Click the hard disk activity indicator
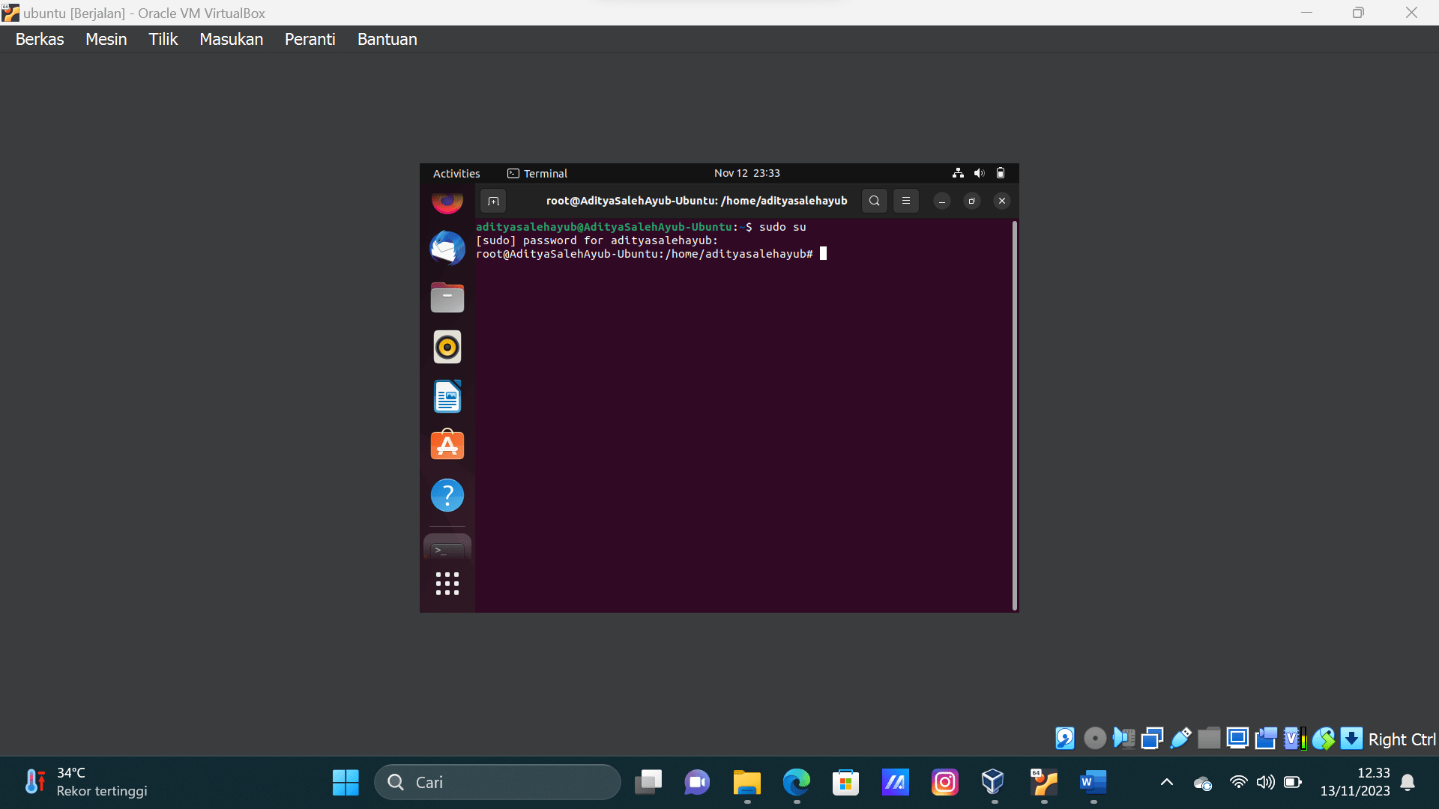The width and height of the screenshot is (1439, 809). tap(1065, 739)
